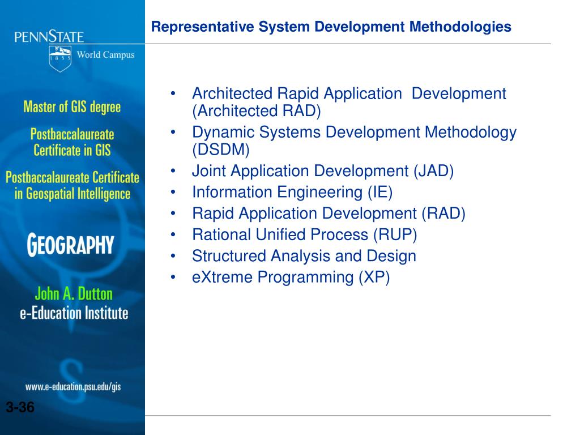This screenshot has height=435, width=580.
Task: Click the PENNSTATE wordmark
Action: click(49, 37)
